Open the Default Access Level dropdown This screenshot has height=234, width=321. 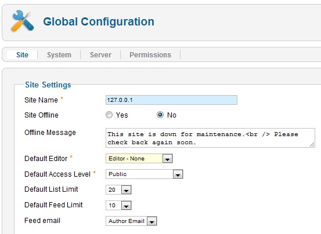145,174
